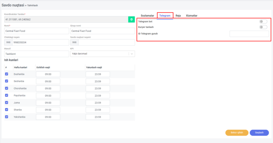Toggle the Telegram bot switch
This screenshot has width=273, height=143.
(263, 22)
